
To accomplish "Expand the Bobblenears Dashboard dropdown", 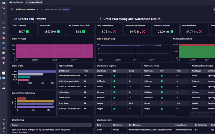I will (38, 9).
